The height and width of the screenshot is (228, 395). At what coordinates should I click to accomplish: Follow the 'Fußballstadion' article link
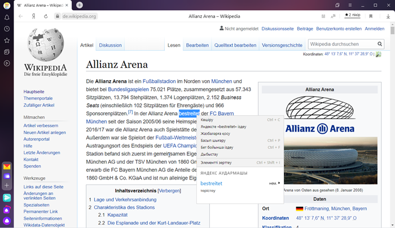[x=159, y=81]
